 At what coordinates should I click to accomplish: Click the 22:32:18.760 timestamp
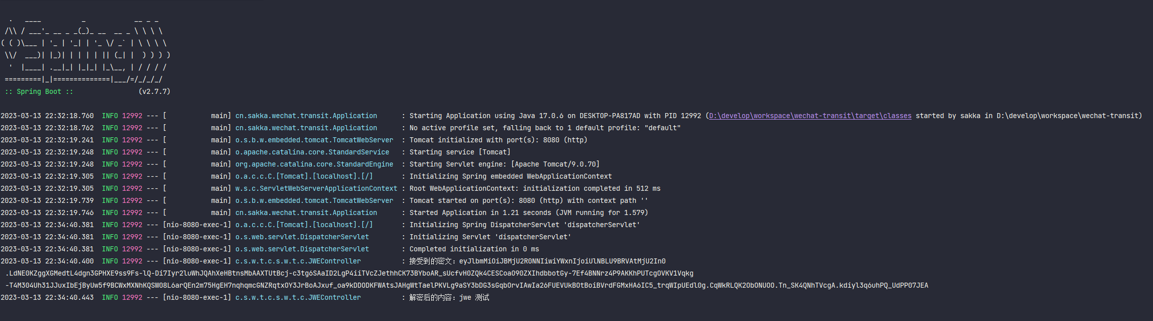(x=47, y=116)
